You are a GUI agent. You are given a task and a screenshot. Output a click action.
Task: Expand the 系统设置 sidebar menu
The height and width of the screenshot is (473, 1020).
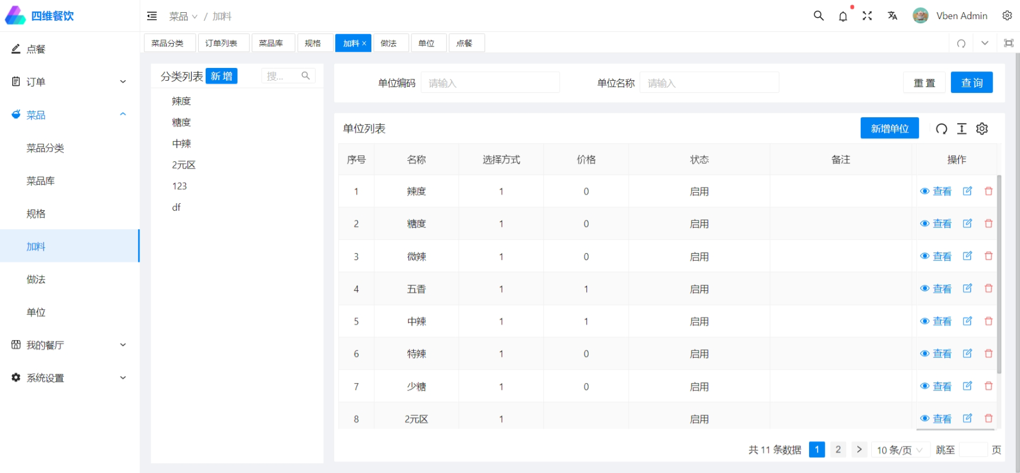70,378
